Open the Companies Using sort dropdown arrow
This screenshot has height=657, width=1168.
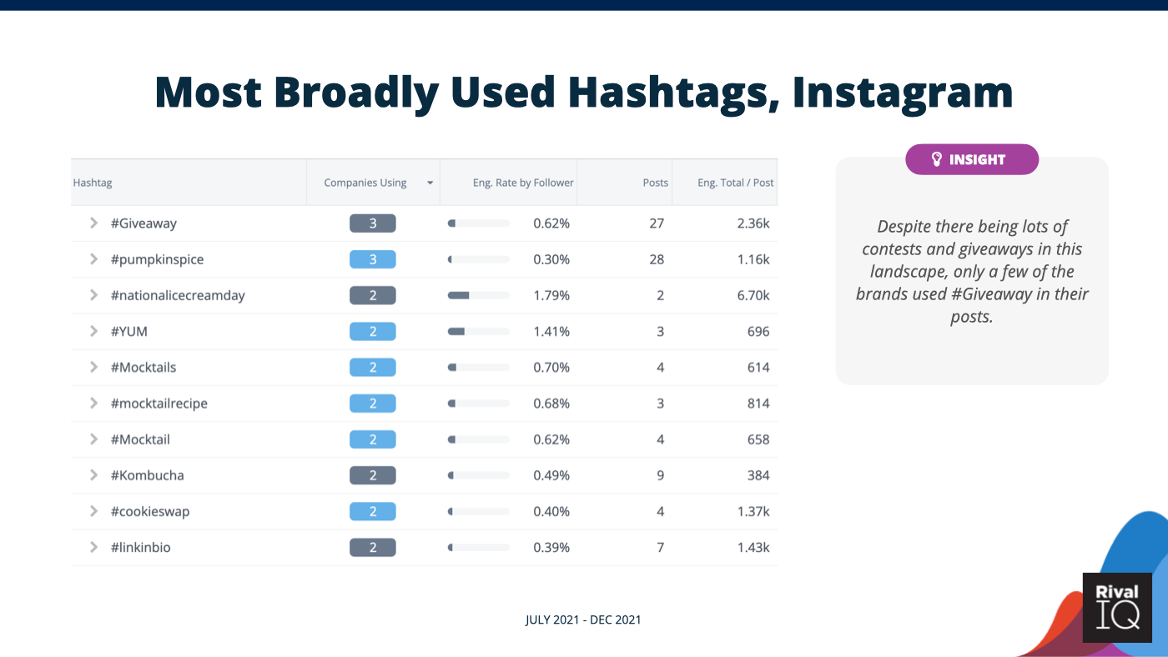pos(430,183)
